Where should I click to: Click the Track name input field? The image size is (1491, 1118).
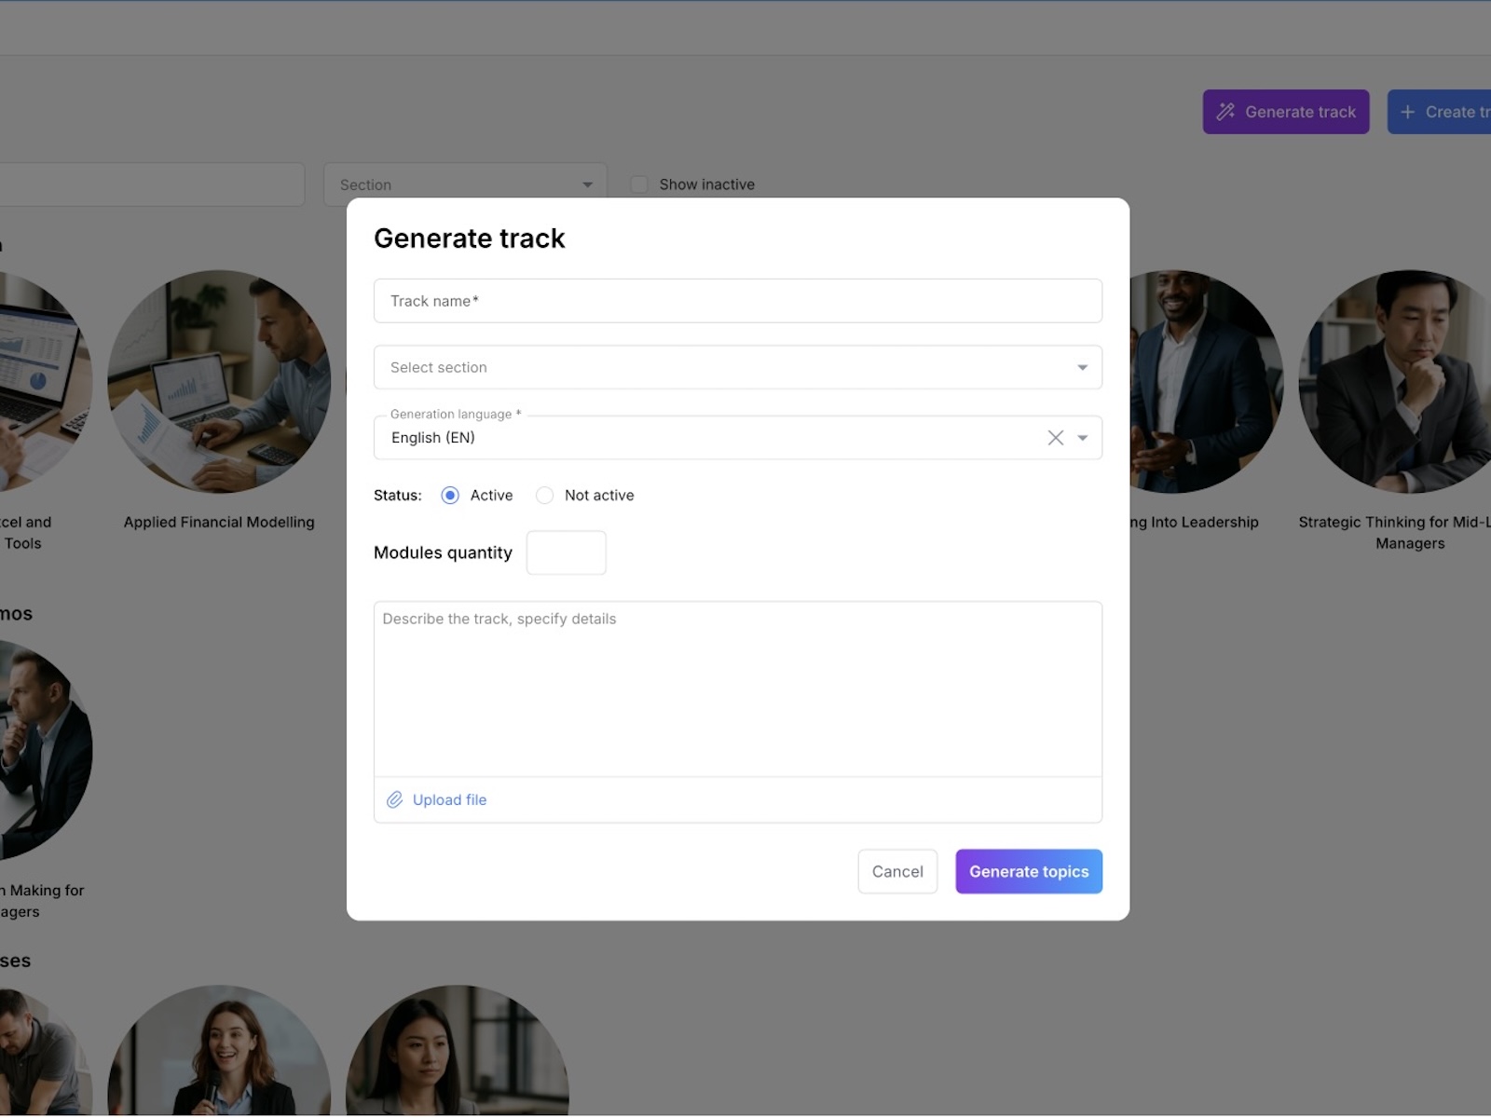point(736,300)
